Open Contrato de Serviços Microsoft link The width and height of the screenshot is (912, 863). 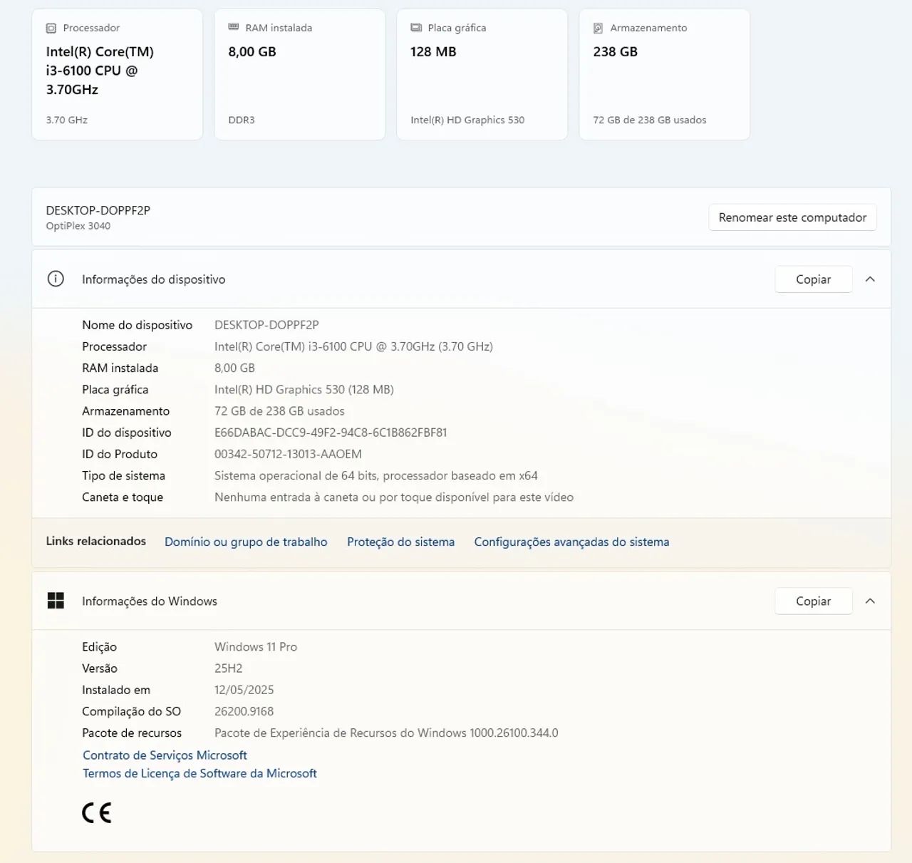(165, 755)
